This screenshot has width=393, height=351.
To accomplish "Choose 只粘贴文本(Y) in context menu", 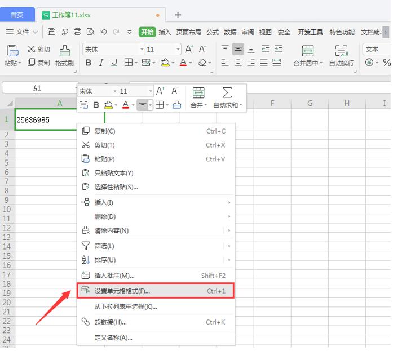I will pos(156,173).
